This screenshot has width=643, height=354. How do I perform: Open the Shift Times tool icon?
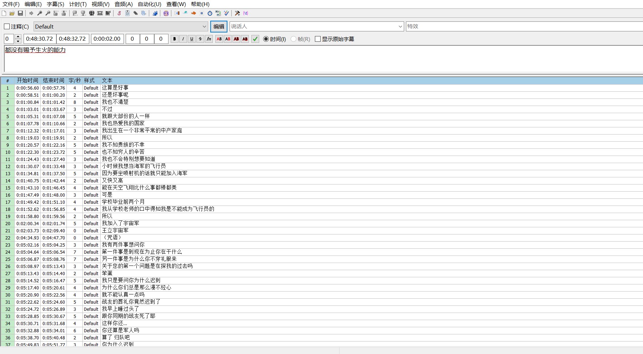click(x=177, y=13)
